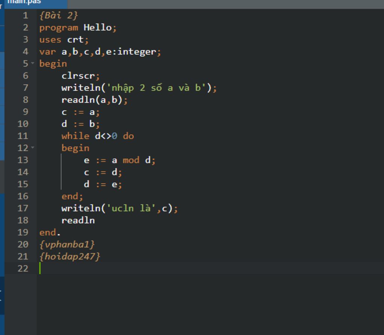Click 'readln' on line 18

[78, 220]
